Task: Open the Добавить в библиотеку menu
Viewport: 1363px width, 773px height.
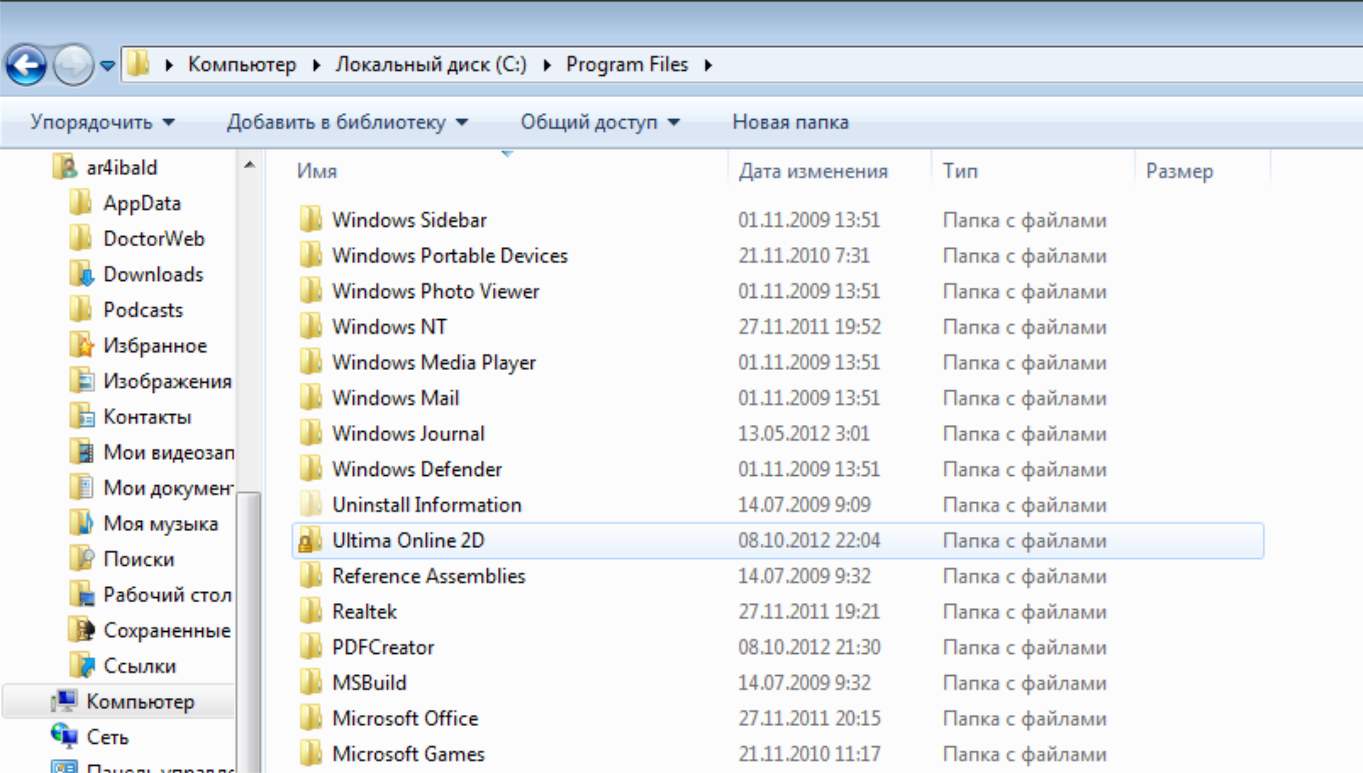Action: (x=348, y=122)
